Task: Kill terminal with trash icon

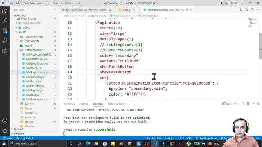Action: pyautogui.click(x=248, y=104)
